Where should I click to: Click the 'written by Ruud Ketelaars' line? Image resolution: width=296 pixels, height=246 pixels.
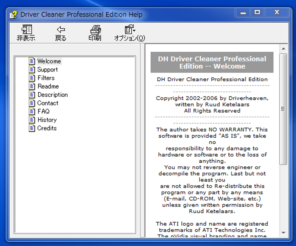[212, 105]
